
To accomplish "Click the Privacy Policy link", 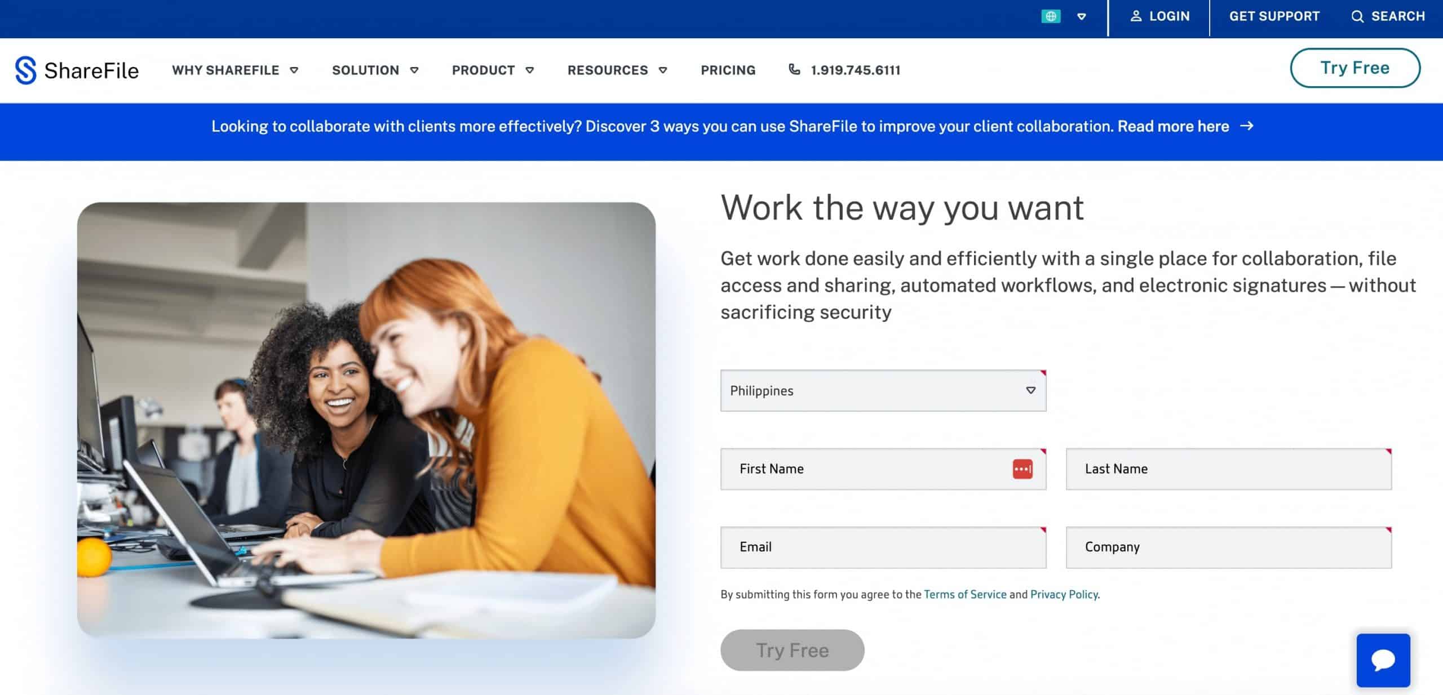I will point(1063,594).
